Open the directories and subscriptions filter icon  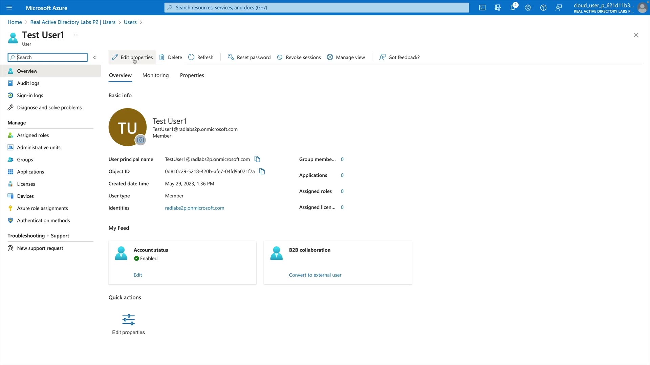coord(497,7)
